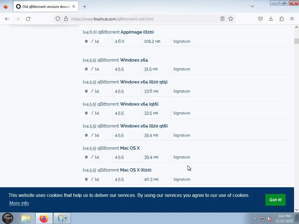Open Windows Explorer from the taskbar
299x224 pixels.
pos(26,218)
